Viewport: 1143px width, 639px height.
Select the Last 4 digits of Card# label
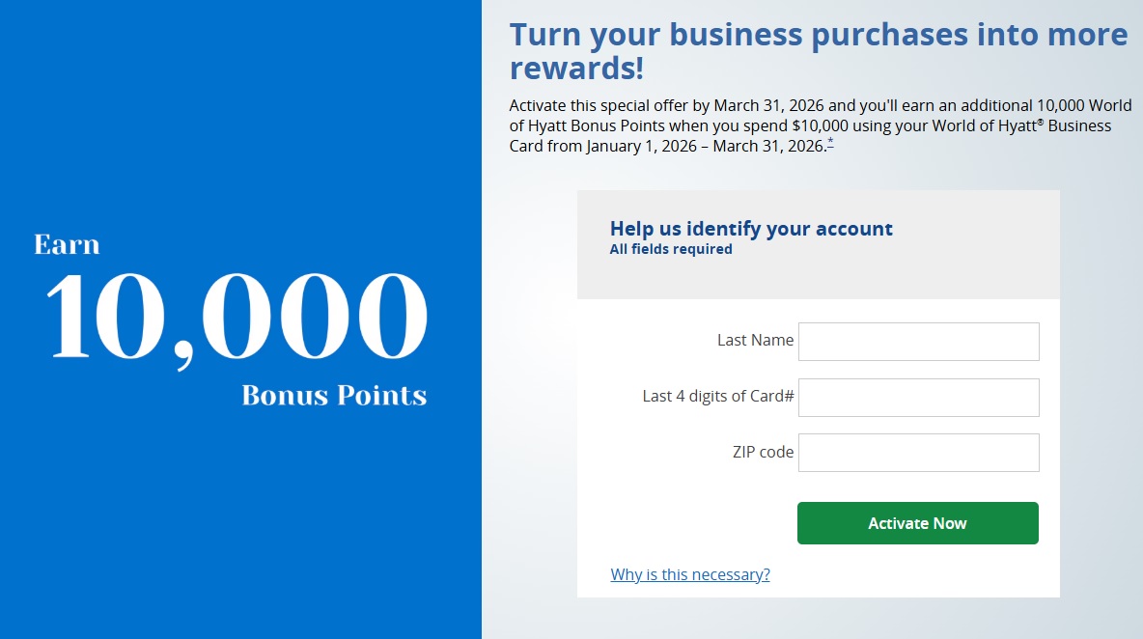(716, 396)
